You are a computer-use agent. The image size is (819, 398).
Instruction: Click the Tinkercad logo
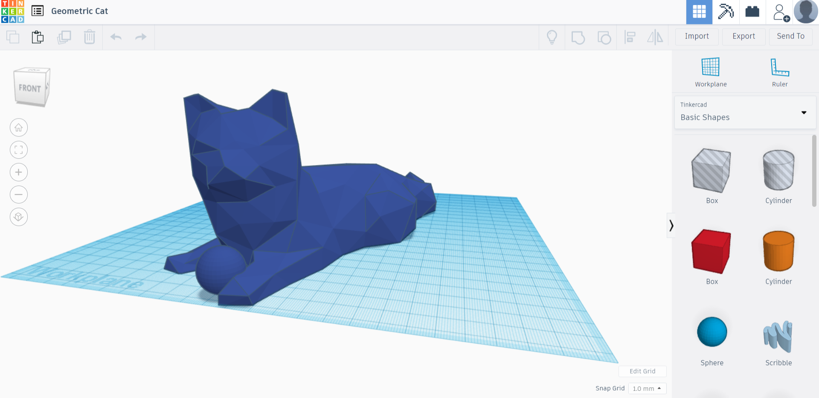[x=12, y=12]
